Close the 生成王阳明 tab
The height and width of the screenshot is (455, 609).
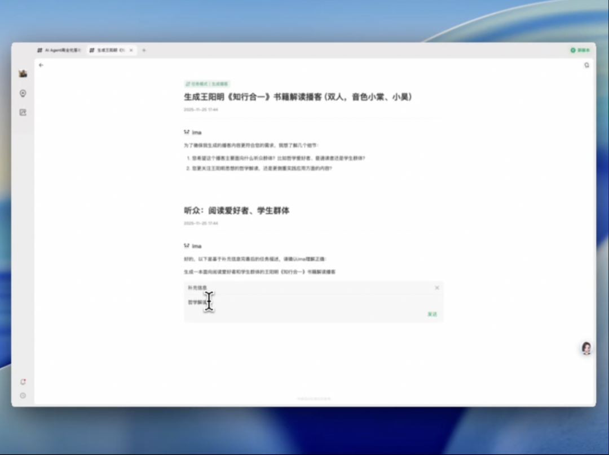(x=131, y=50)
